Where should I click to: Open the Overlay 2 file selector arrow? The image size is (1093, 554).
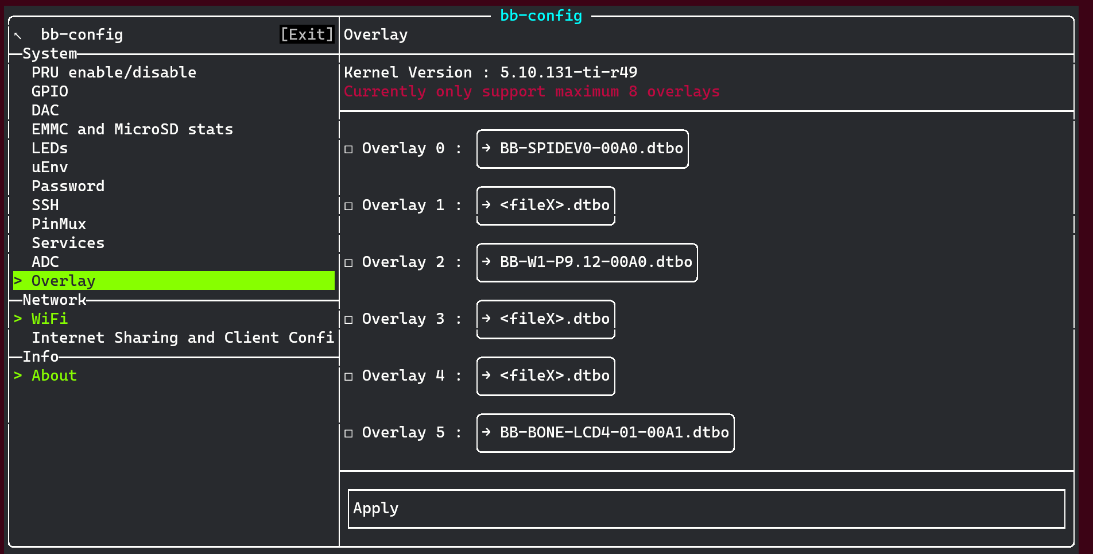486,262
